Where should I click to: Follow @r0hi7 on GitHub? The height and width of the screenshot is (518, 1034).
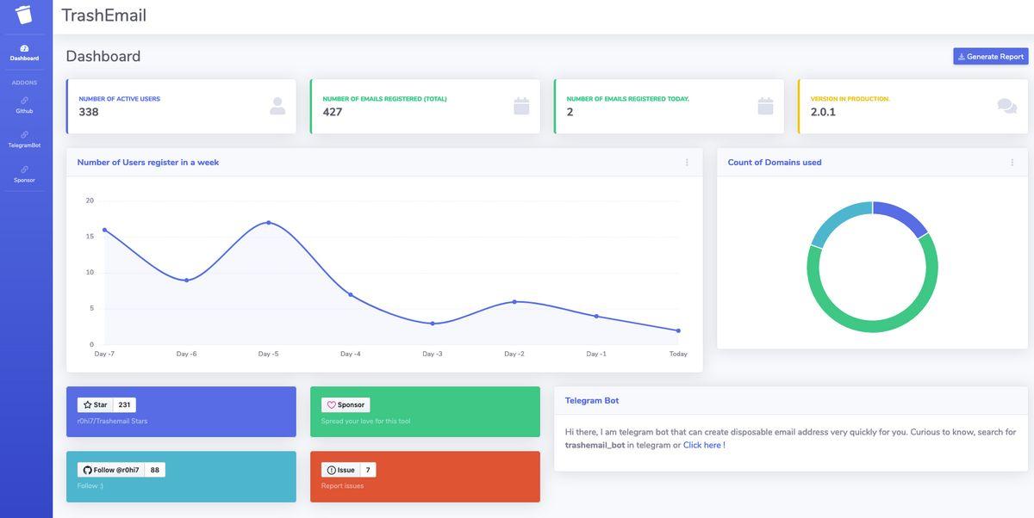pyautogui.click(x=110, y=470)
